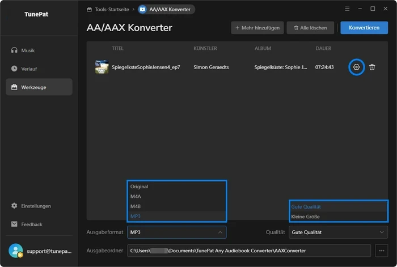Start conversion with Konvertieren button
Screen dimensions: 397x267
[x=364, y=28]
